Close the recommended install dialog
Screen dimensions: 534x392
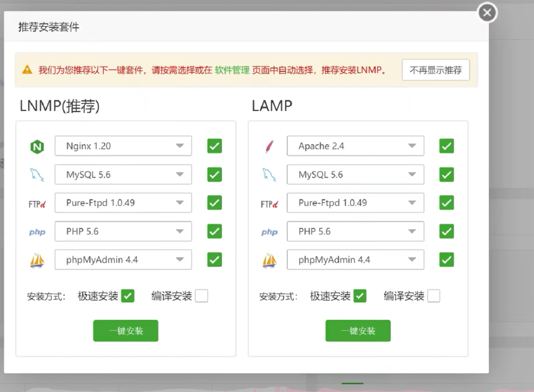click(487, 13)
